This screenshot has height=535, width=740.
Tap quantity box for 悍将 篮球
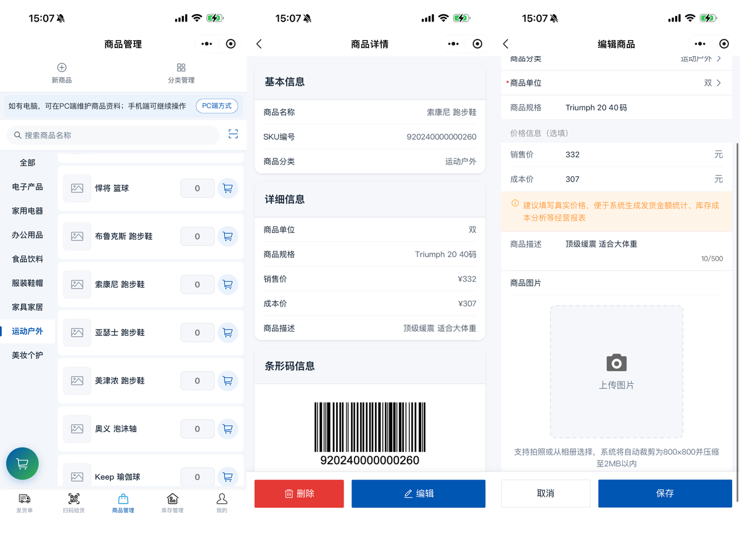pyautogui.click(x=197, y=189)
